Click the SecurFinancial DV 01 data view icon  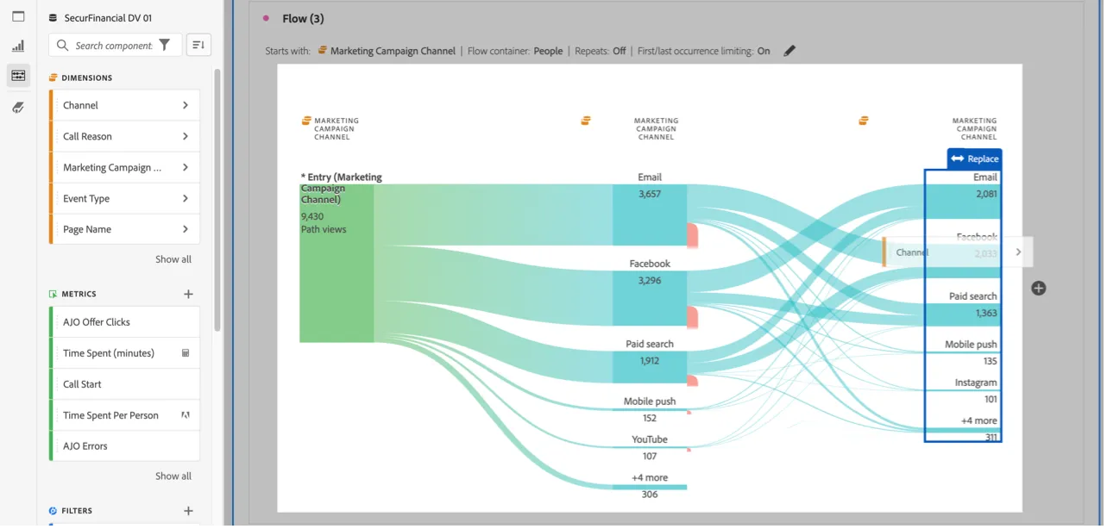point(53,18)
